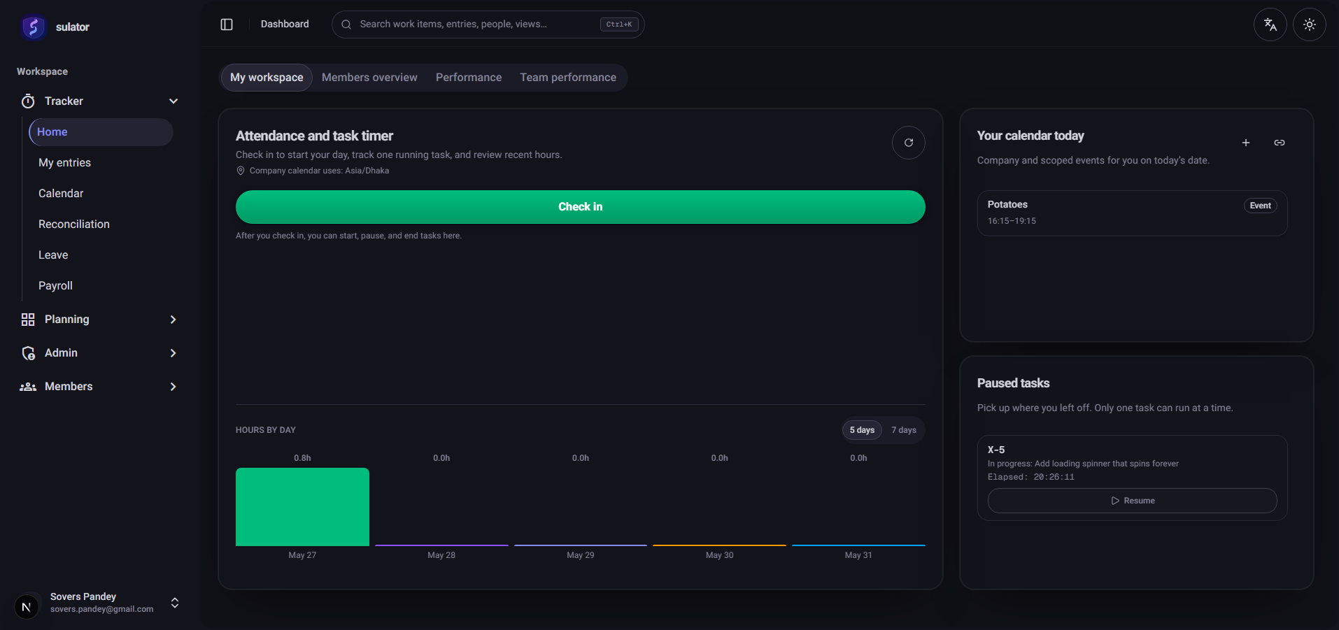Resume the paused X-5 task
This screenshot has height=630, width=1339.
pyautogui.click(x=1133, y=501)
